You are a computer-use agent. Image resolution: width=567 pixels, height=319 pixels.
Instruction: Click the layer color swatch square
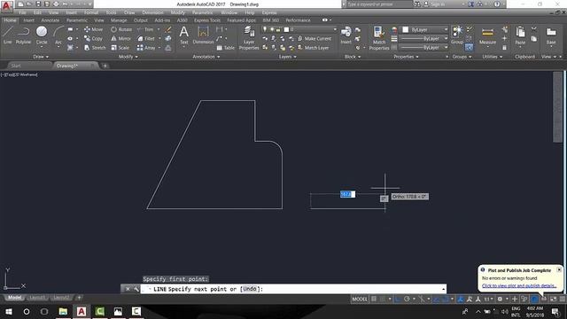tap(286, 29)
